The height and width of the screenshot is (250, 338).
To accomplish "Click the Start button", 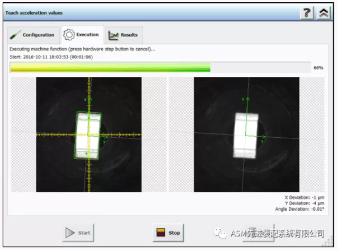I will pyautogui.click(x=78, y=233).
